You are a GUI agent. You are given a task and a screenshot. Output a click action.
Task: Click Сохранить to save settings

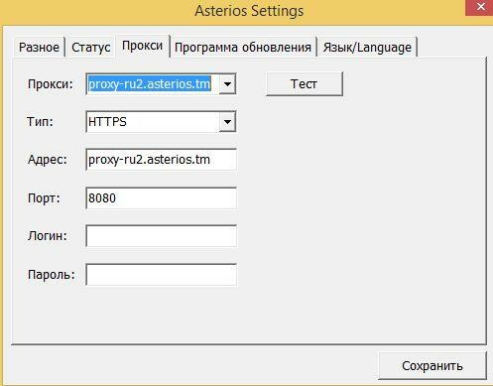tap(432, 366)
